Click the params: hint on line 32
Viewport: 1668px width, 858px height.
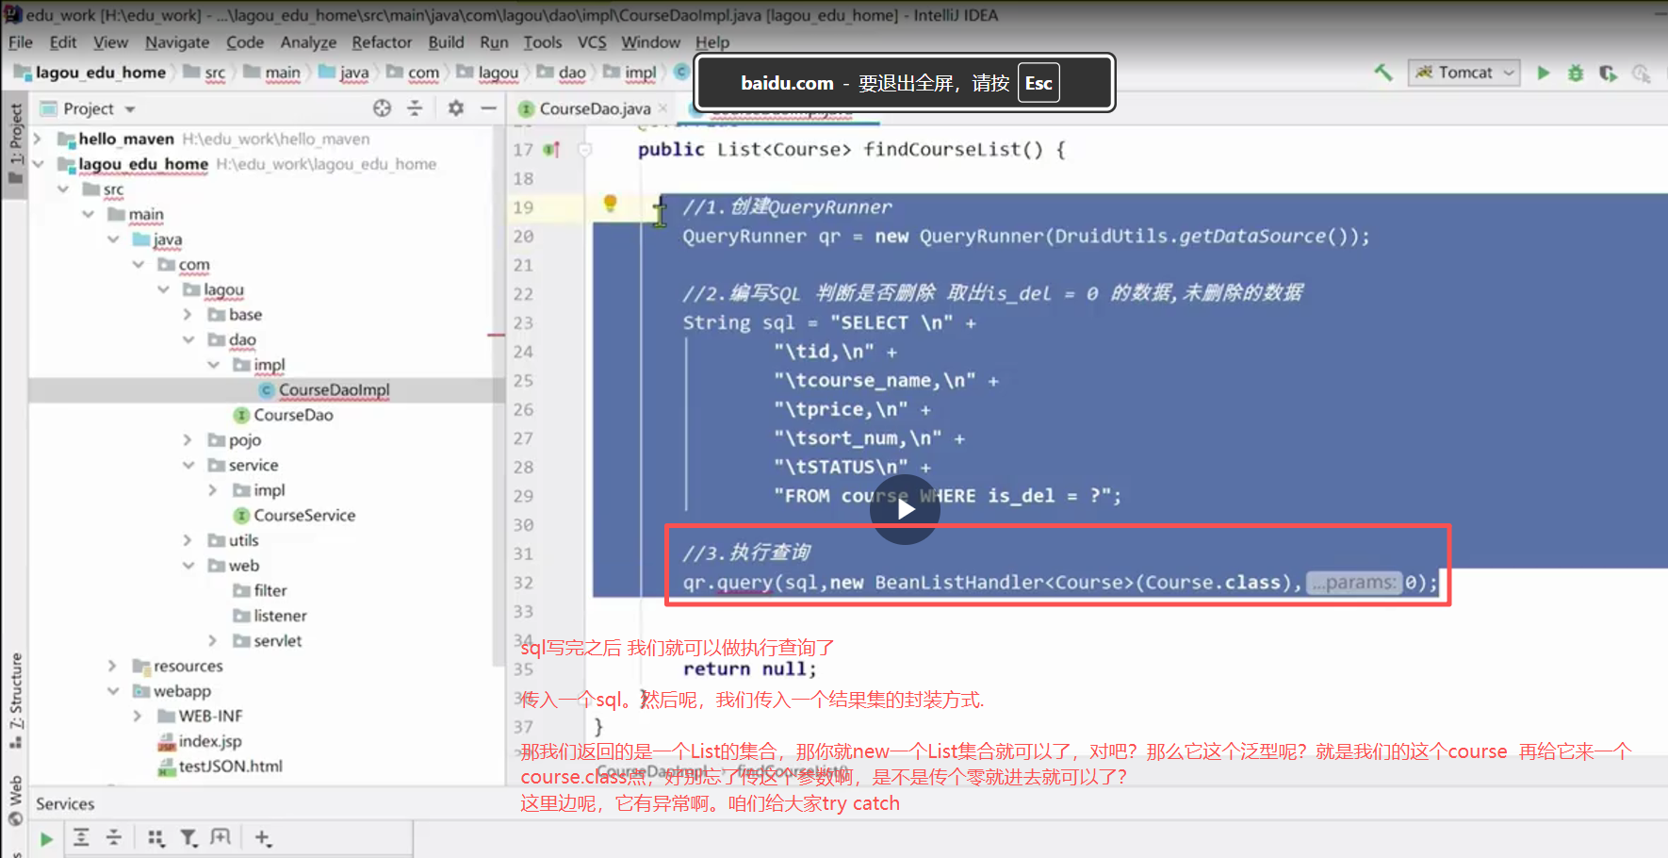(x=1353, y=583)
